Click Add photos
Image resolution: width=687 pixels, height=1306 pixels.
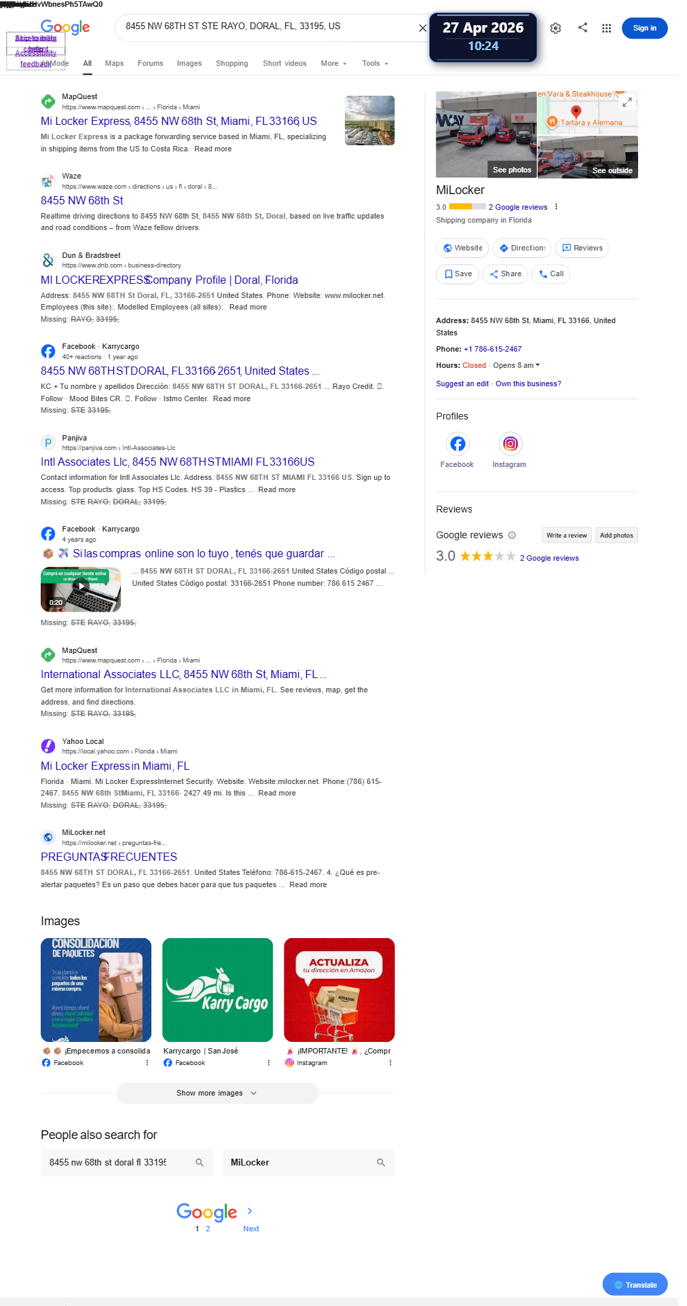coord(616,535)
